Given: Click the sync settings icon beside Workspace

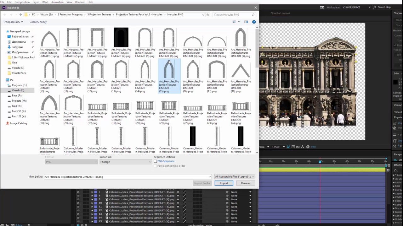Looking at the screenshot, I should (322, 7).
